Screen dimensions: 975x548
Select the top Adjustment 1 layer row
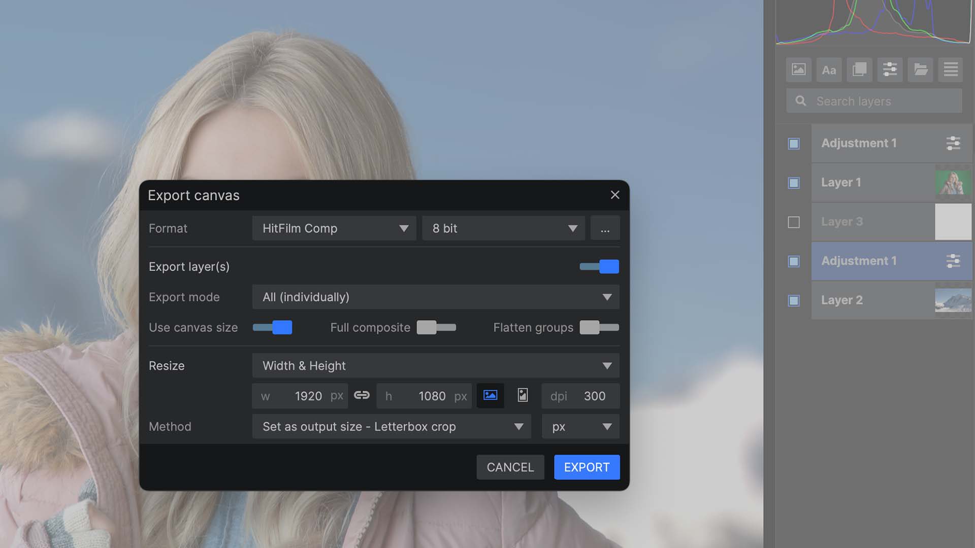(x=891, y=144)
